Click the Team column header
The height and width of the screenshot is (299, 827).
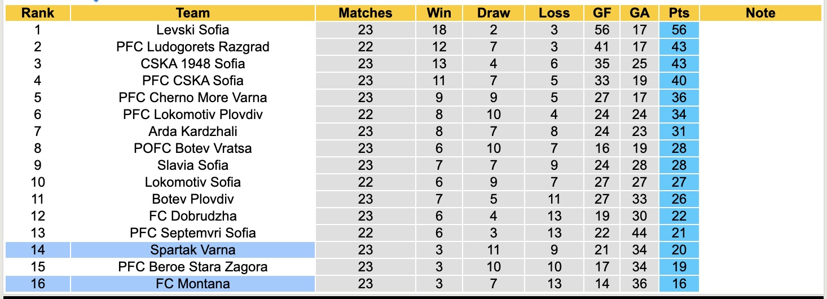[193, 13]
